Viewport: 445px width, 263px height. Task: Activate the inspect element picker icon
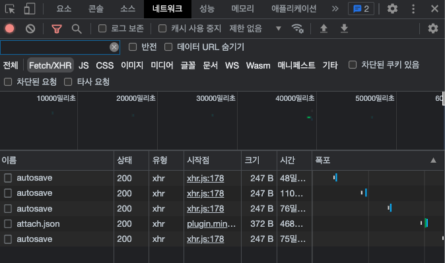point(10,9)
